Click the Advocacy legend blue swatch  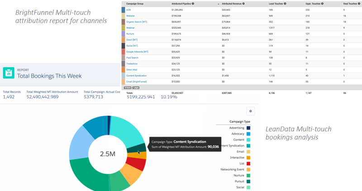248,134
